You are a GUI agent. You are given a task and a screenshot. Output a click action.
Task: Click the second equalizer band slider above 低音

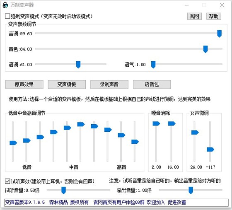pos(27,140)
